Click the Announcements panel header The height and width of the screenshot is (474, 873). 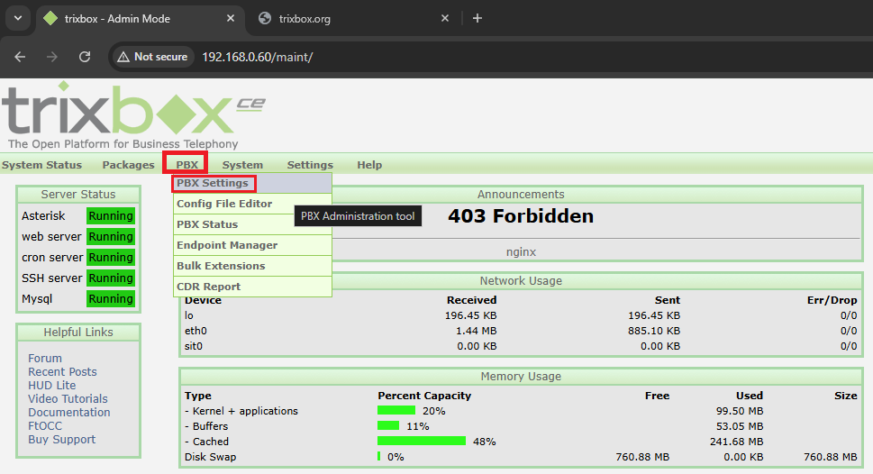point(521,195)
